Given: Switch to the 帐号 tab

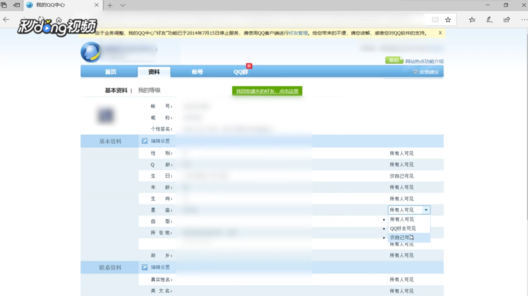Looking at the screenshot, I should 197,72.
